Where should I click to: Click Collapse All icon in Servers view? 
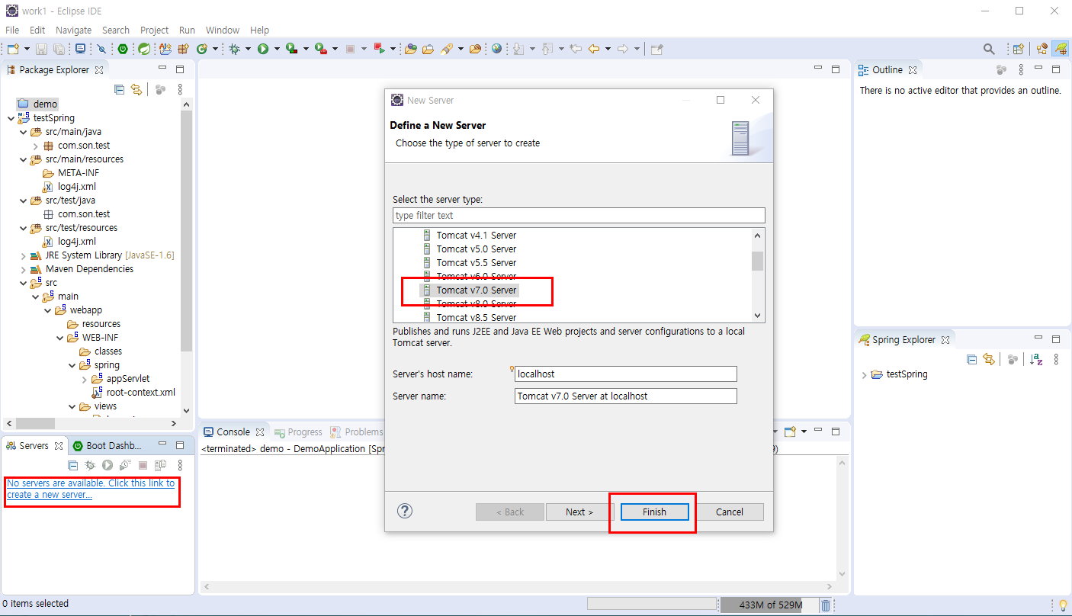(73, 465)
